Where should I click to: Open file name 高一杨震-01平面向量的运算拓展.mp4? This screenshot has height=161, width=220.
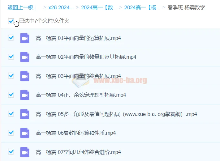coord(78,38)
